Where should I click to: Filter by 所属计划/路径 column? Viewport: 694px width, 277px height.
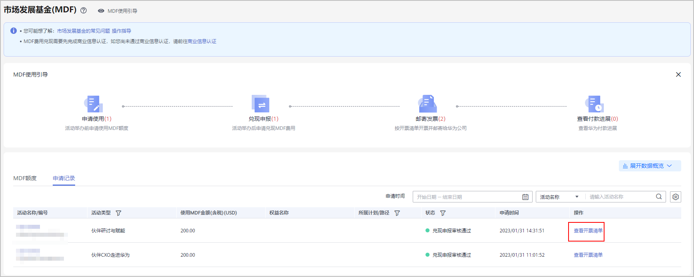pos(397,213)
